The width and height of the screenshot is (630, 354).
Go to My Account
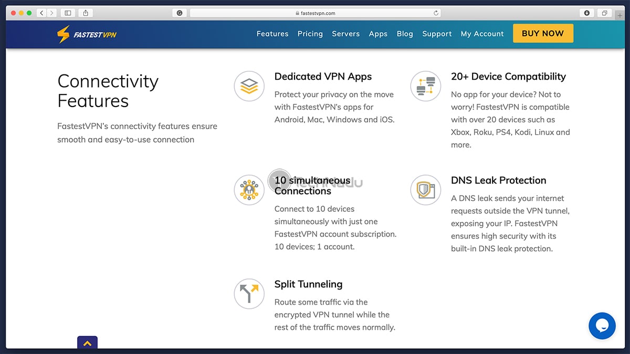click(x=482, y=34)
